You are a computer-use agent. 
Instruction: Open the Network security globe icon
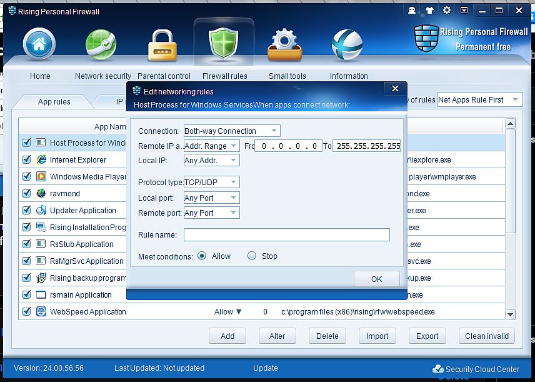101,44
